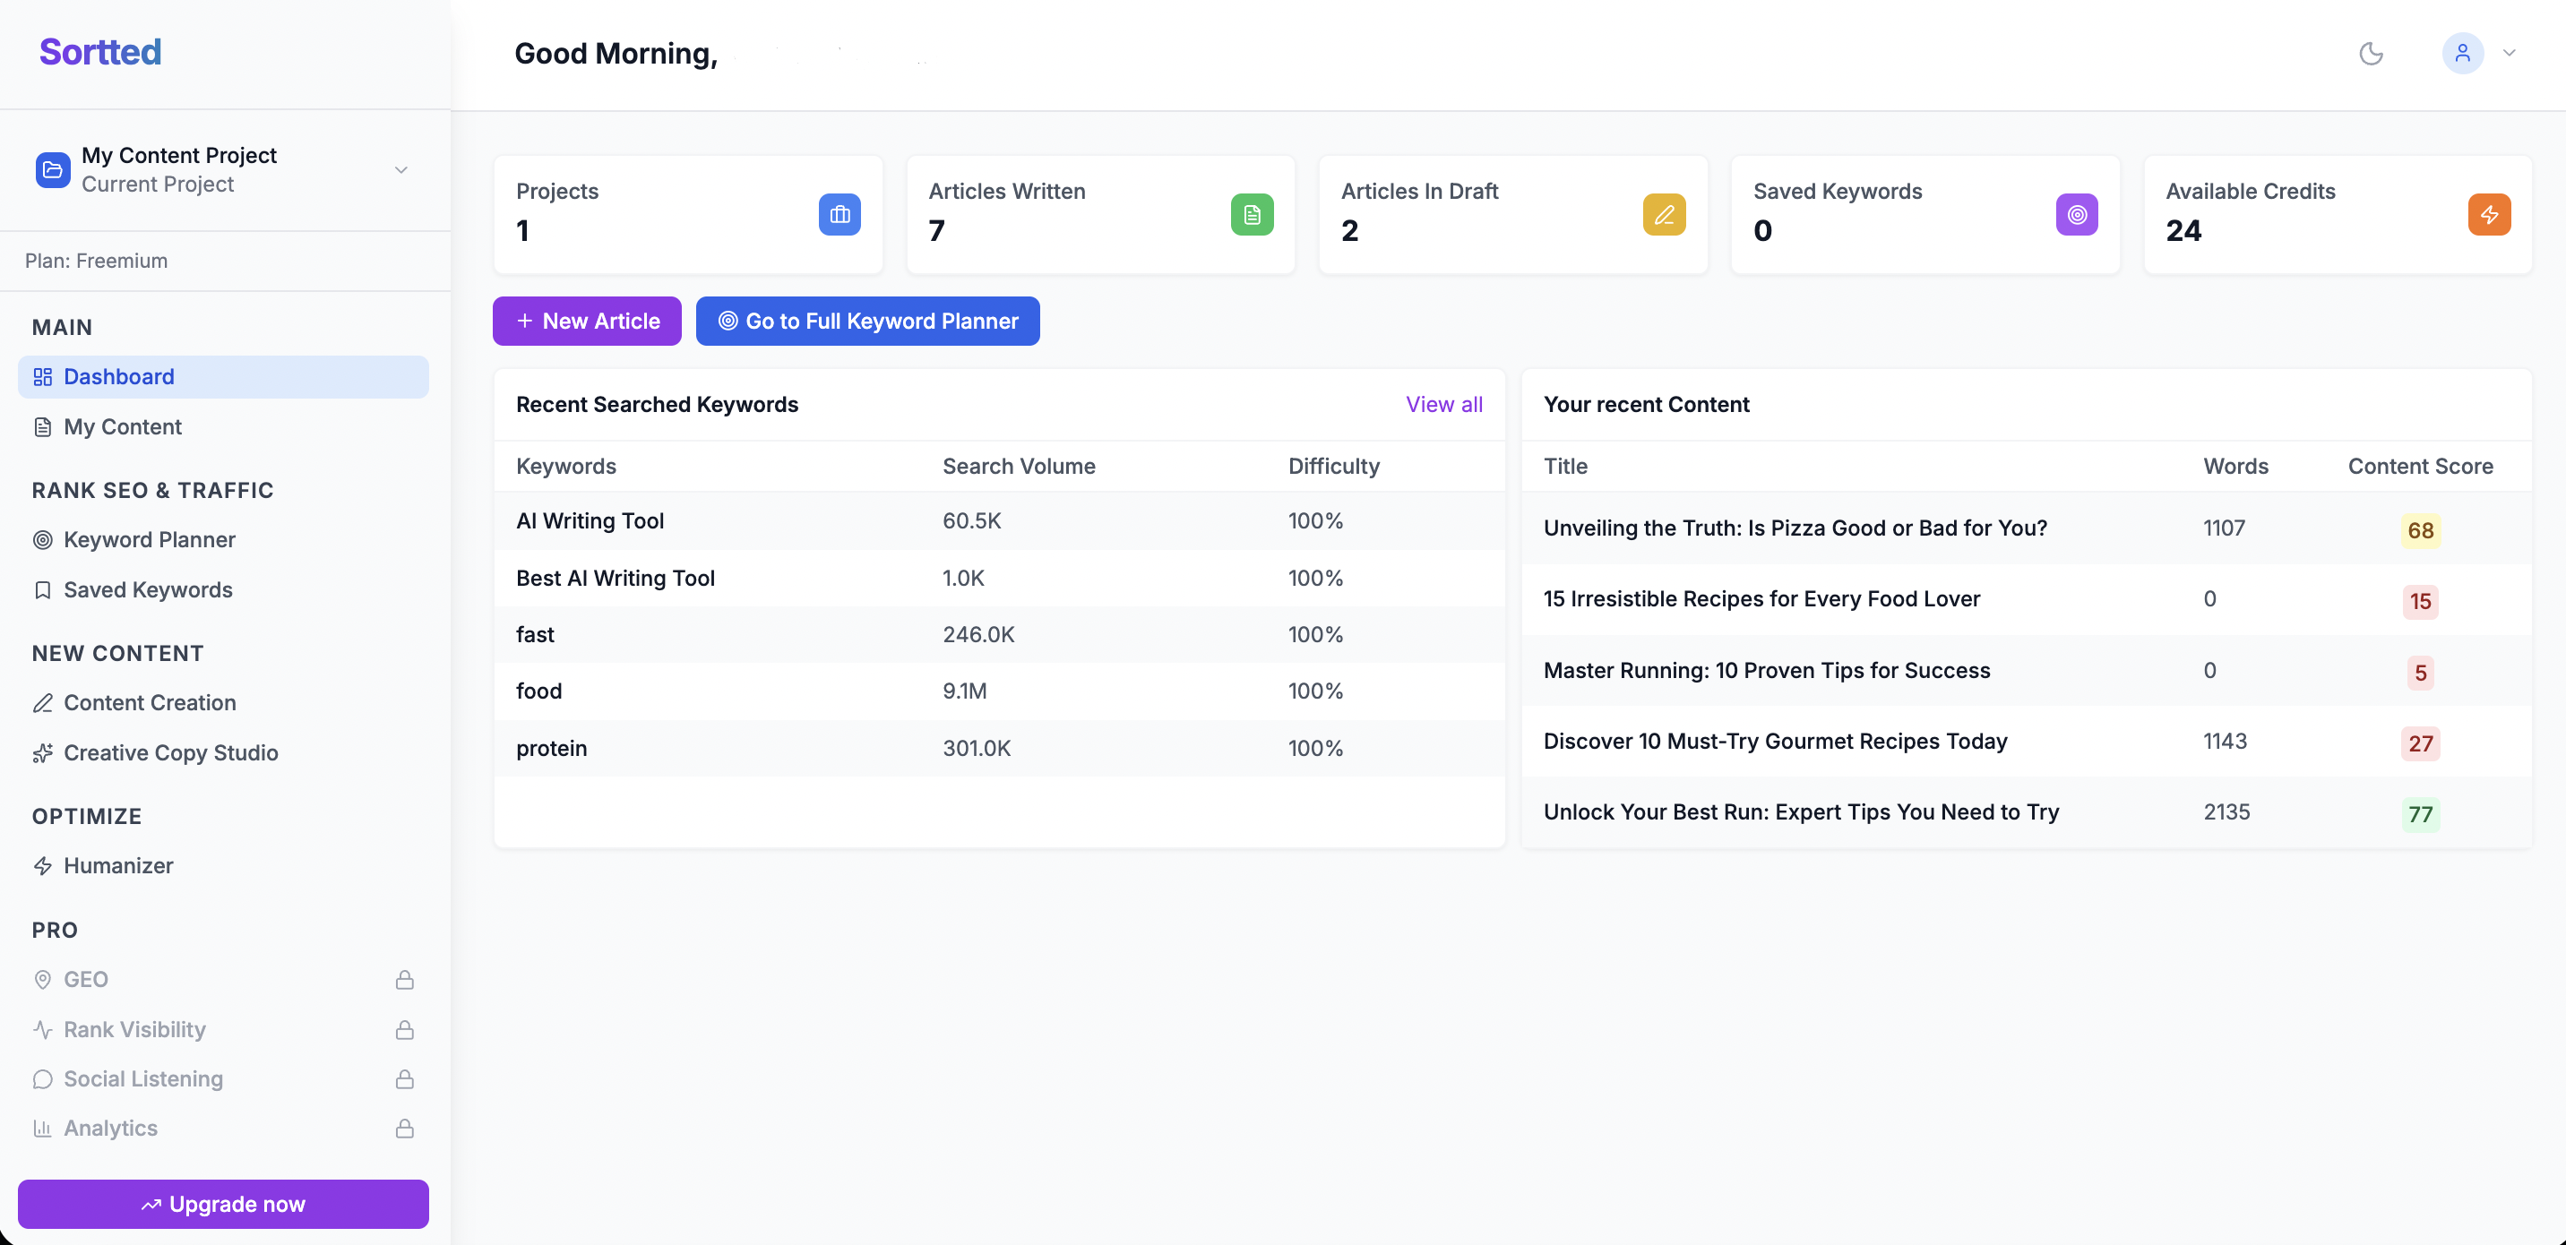Open '15 Irresistible Recipes for Every Food Lover'

click(1761, 598)
